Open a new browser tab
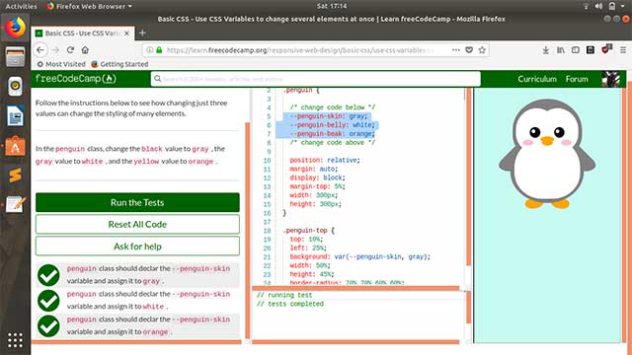Viewport: 632px width, 355px height. [x=142, y=33]
